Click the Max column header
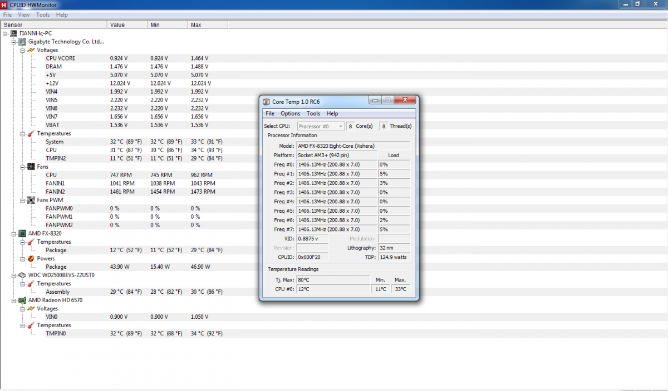This screenshot has height=391, width=668. 208,24
